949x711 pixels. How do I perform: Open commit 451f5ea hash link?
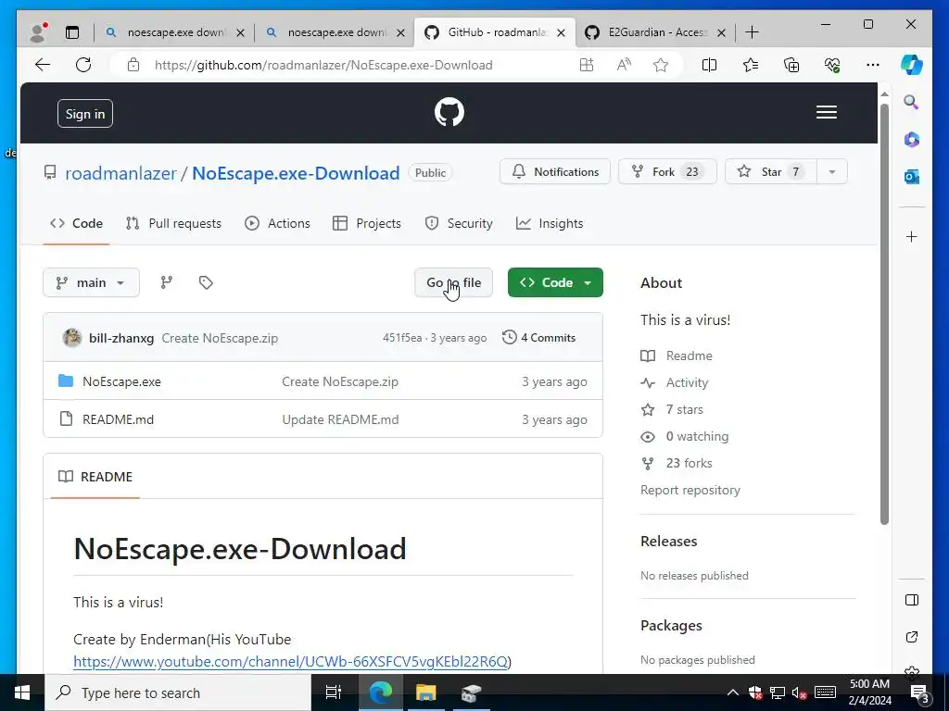point(402,338)
